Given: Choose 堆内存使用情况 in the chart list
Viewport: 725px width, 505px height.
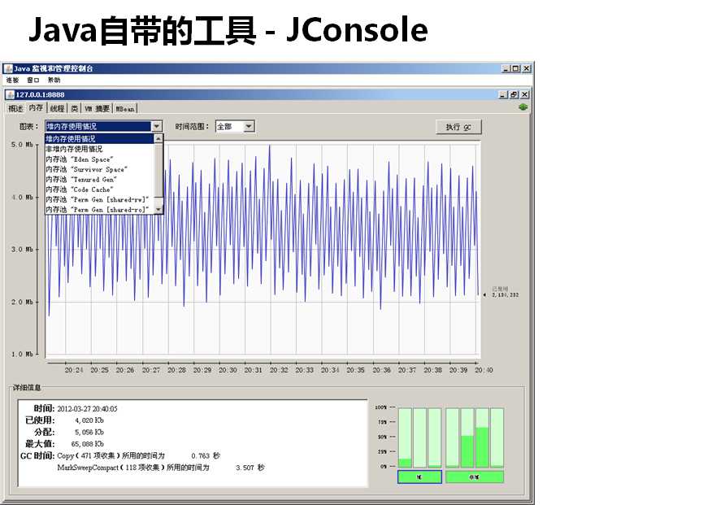Looking at the screenshot, I should click(x=99, y=139).
